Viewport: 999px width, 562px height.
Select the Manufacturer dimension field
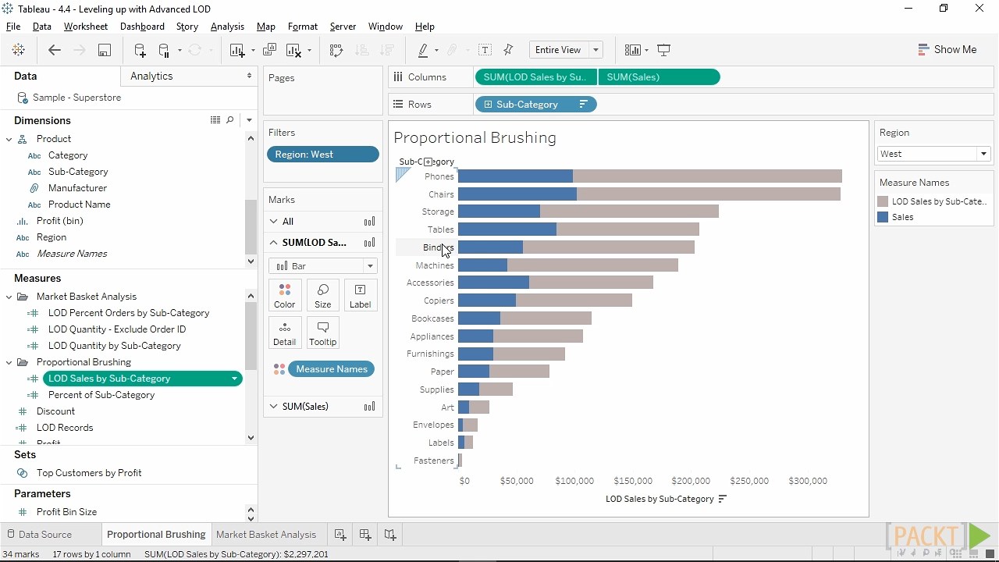pyautogui.click(x=77, y=188)
